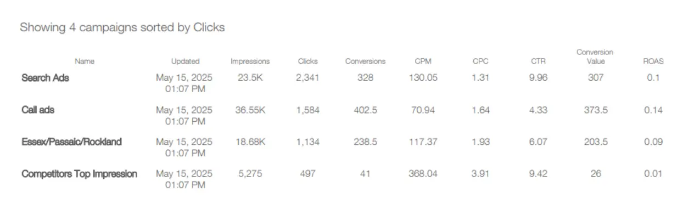
Task: Click the CTR column header
Action: pos(538,61)
